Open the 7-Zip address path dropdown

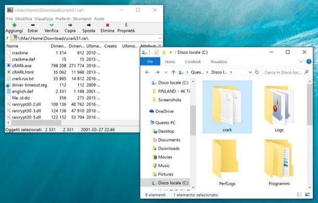[x=160, y=39]
